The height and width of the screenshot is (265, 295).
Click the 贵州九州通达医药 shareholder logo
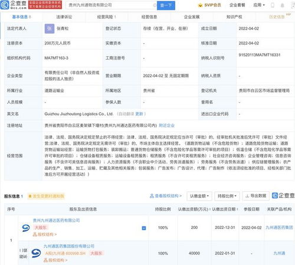click(26, 228)
